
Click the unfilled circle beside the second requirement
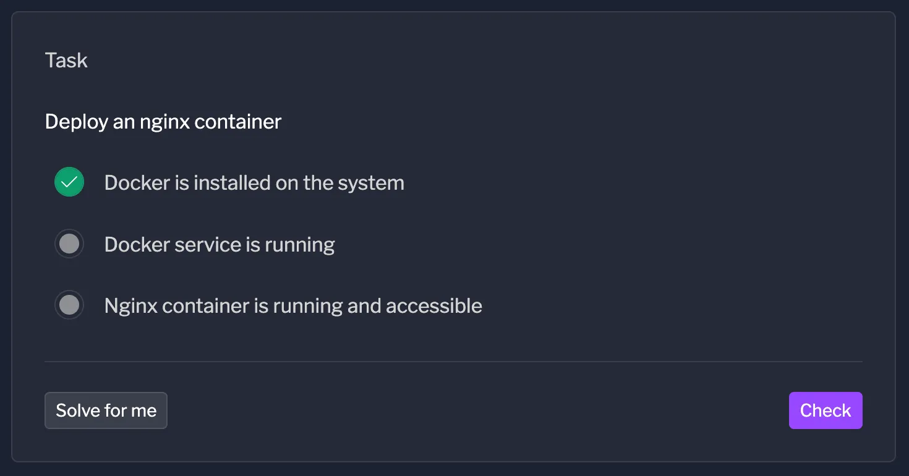[x=69, y=244]
